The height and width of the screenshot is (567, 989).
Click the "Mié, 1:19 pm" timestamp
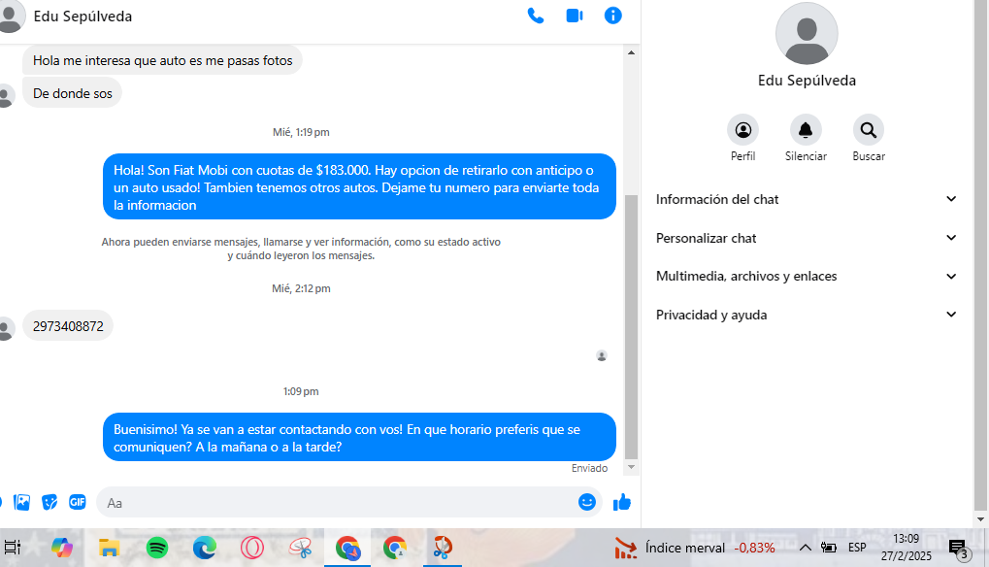pyautogui.click(x=301, y=132)
